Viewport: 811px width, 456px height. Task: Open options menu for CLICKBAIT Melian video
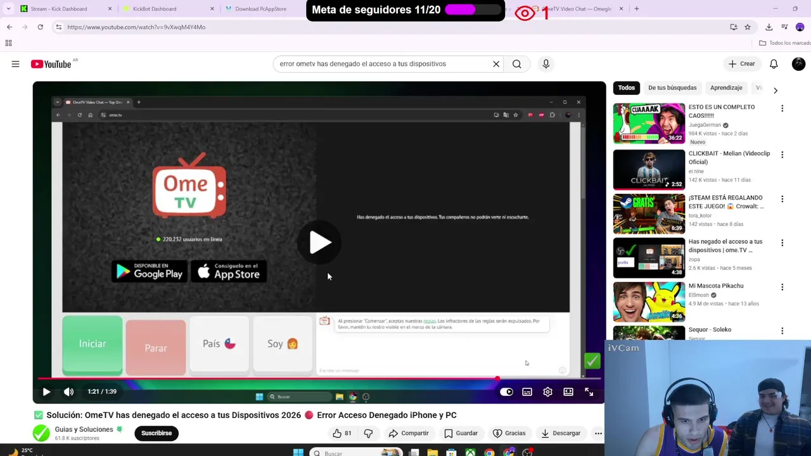782,155
